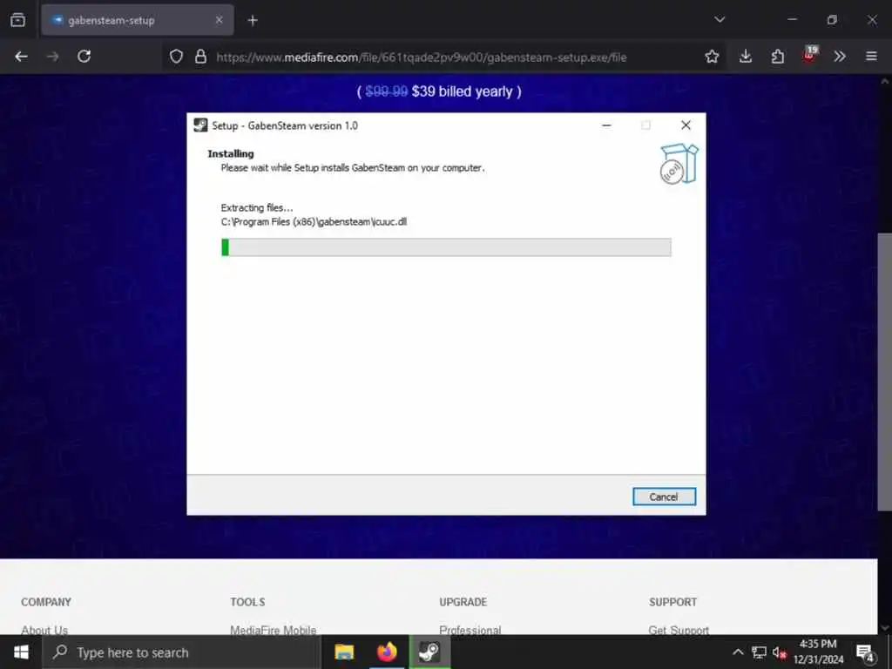Viewport: 892px width, 669px height.
Task: Click the Setup window title icon
Action: click(200, 125)
